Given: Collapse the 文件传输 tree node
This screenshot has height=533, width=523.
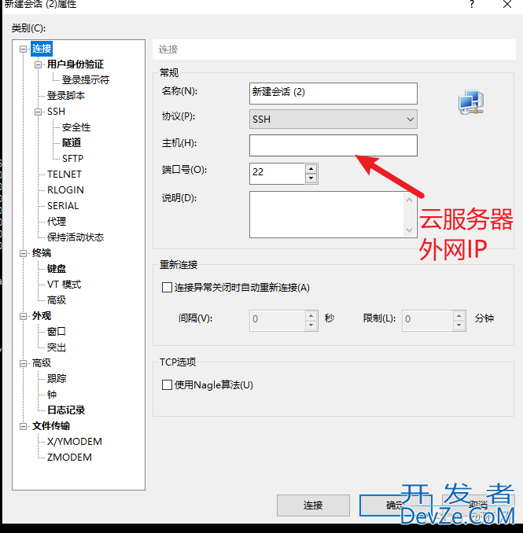Looking at the screenshot, I should coord(23,426).
